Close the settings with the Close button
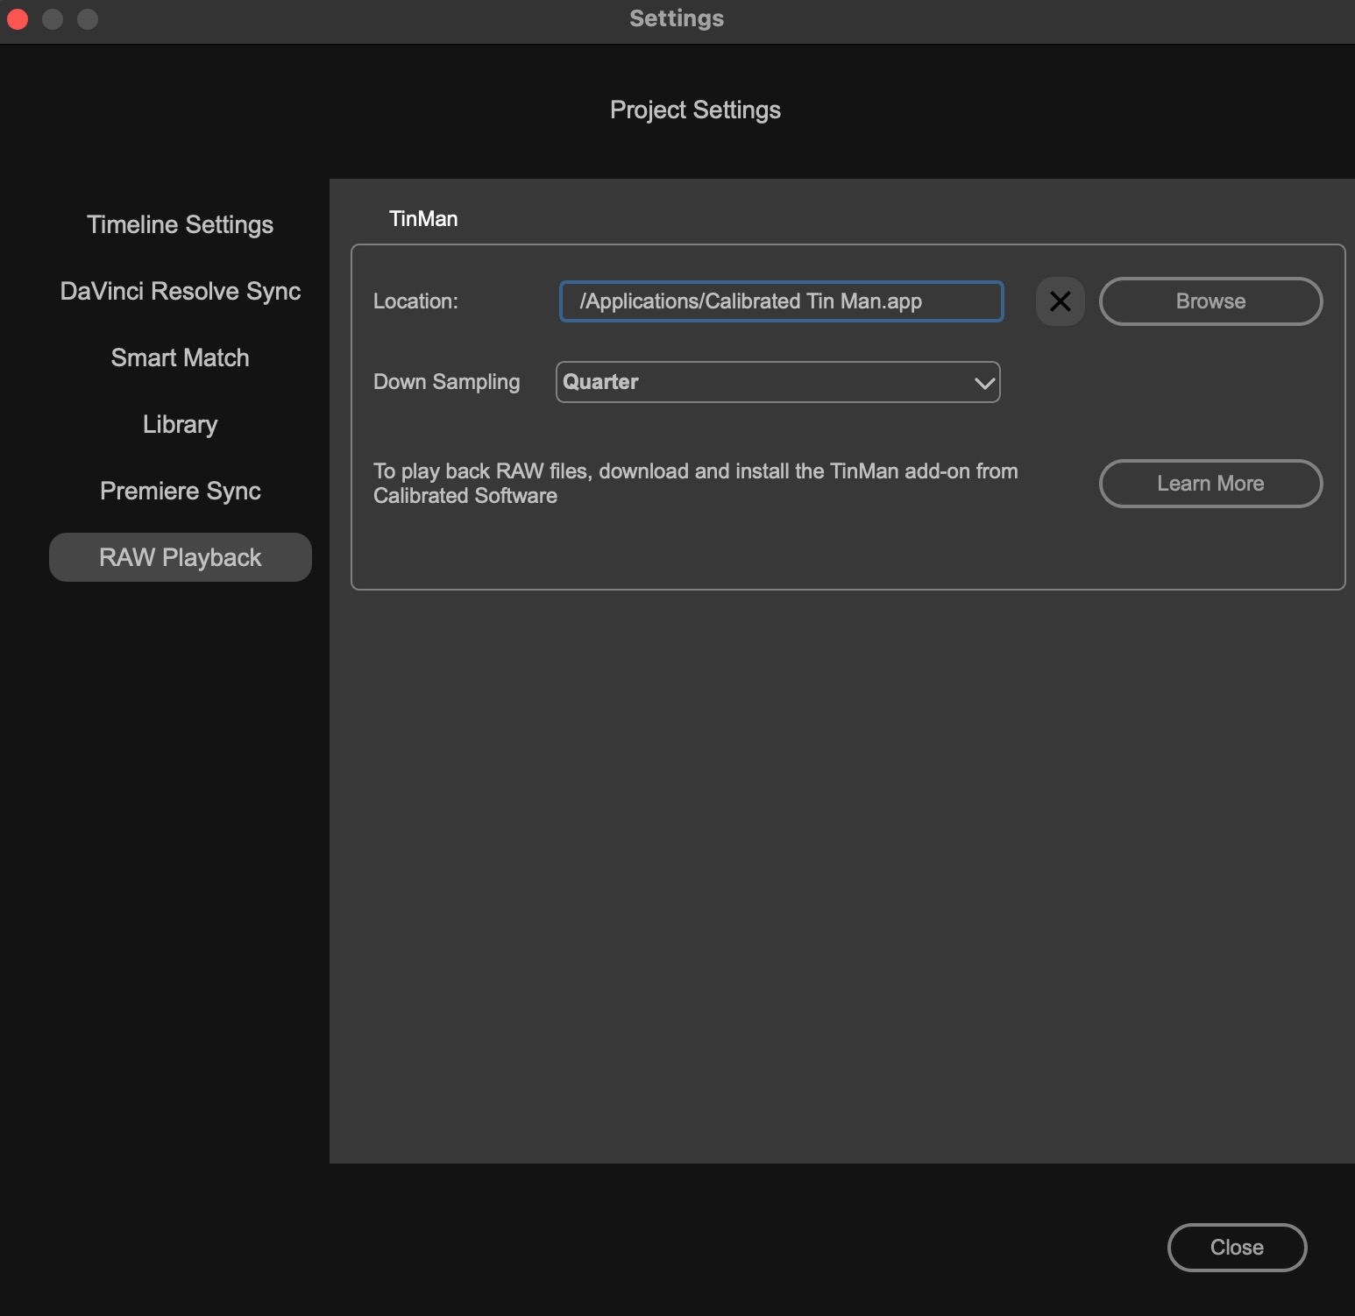This screenshot has height=1316, width=1355. [1236, 1247]
